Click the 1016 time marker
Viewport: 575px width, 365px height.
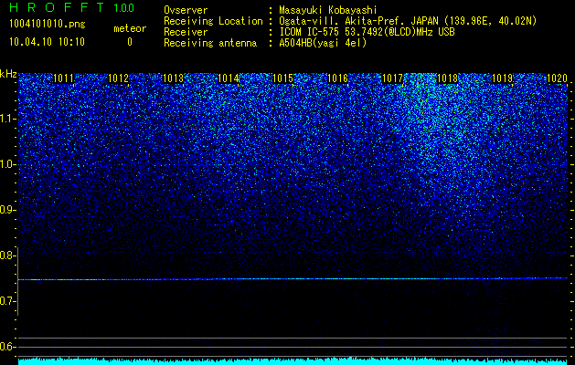[337, 78]
